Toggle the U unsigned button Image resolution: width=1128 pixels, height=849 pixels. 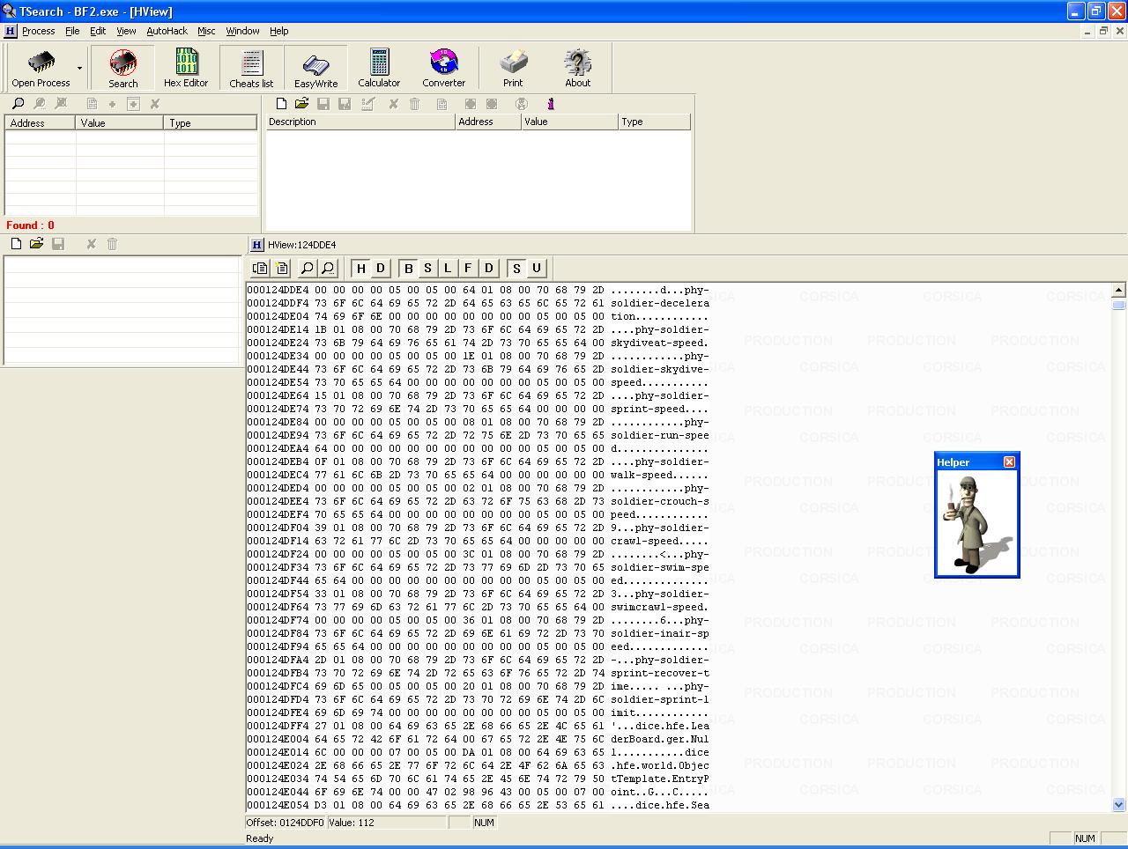click(536, 269)
